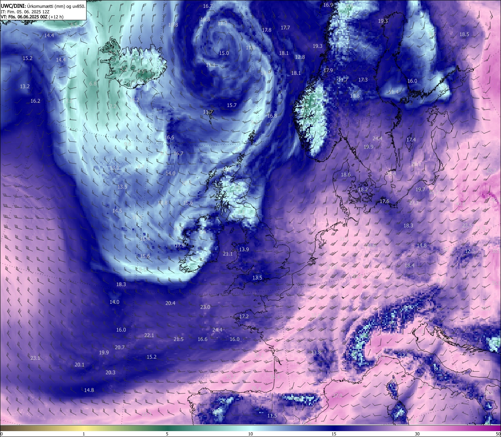Click the colorbar tick label '15'
Viewport: 501px width, 437px height.
click(x=334, y=434)
